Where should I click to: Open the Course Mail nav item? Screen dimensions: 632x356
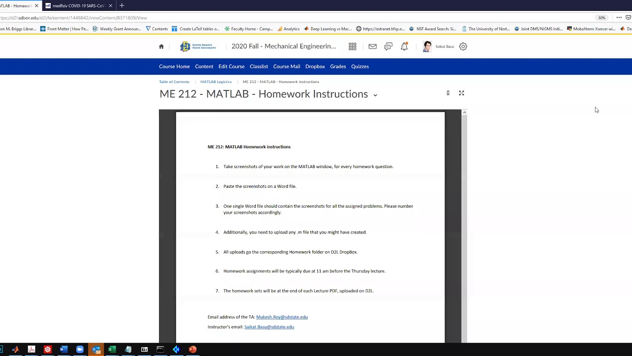pos(287,66)
